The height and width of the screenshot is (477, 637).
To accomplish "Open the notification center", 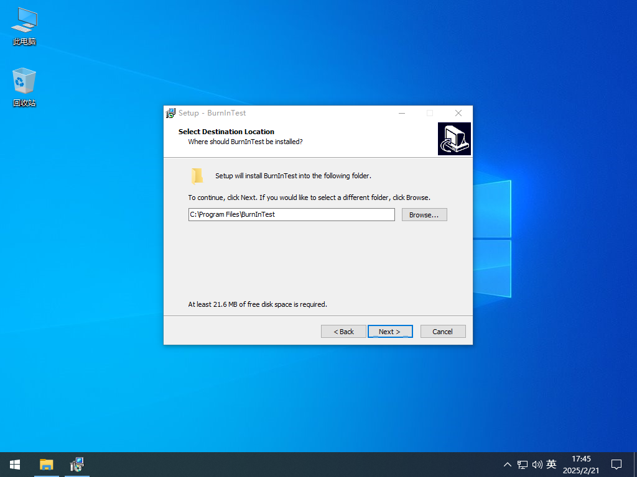I will coord(616,464).
